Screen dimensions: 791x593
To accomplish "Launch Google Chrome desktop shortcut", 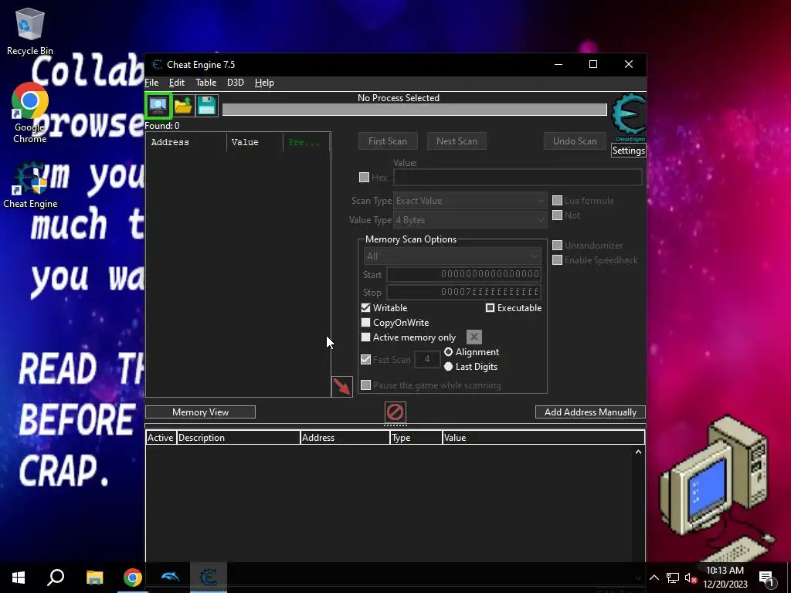I will click(x=30, y=113).
